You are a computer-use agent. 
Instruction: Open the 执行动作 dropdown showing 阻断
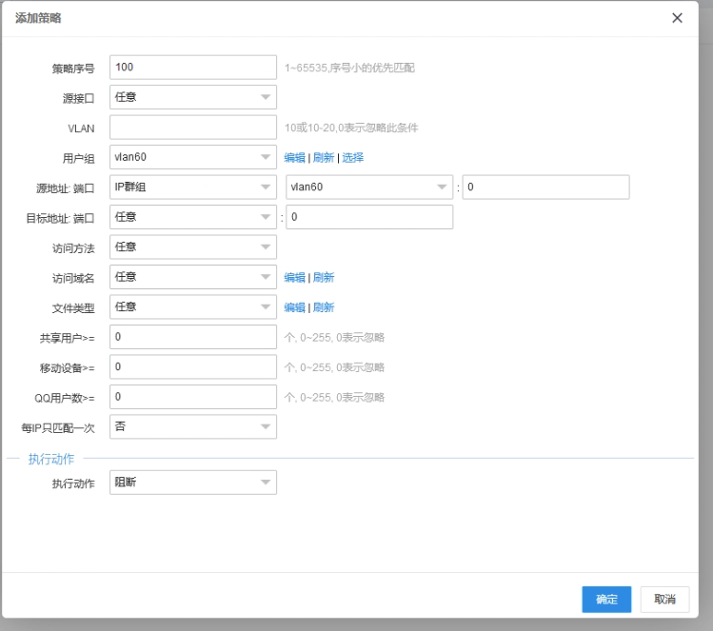[x=193, y=483]
